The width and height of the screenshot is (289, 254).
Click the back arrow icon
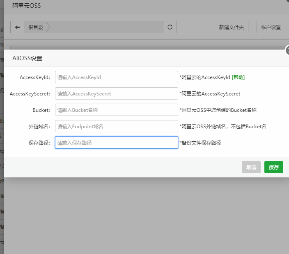17,27
